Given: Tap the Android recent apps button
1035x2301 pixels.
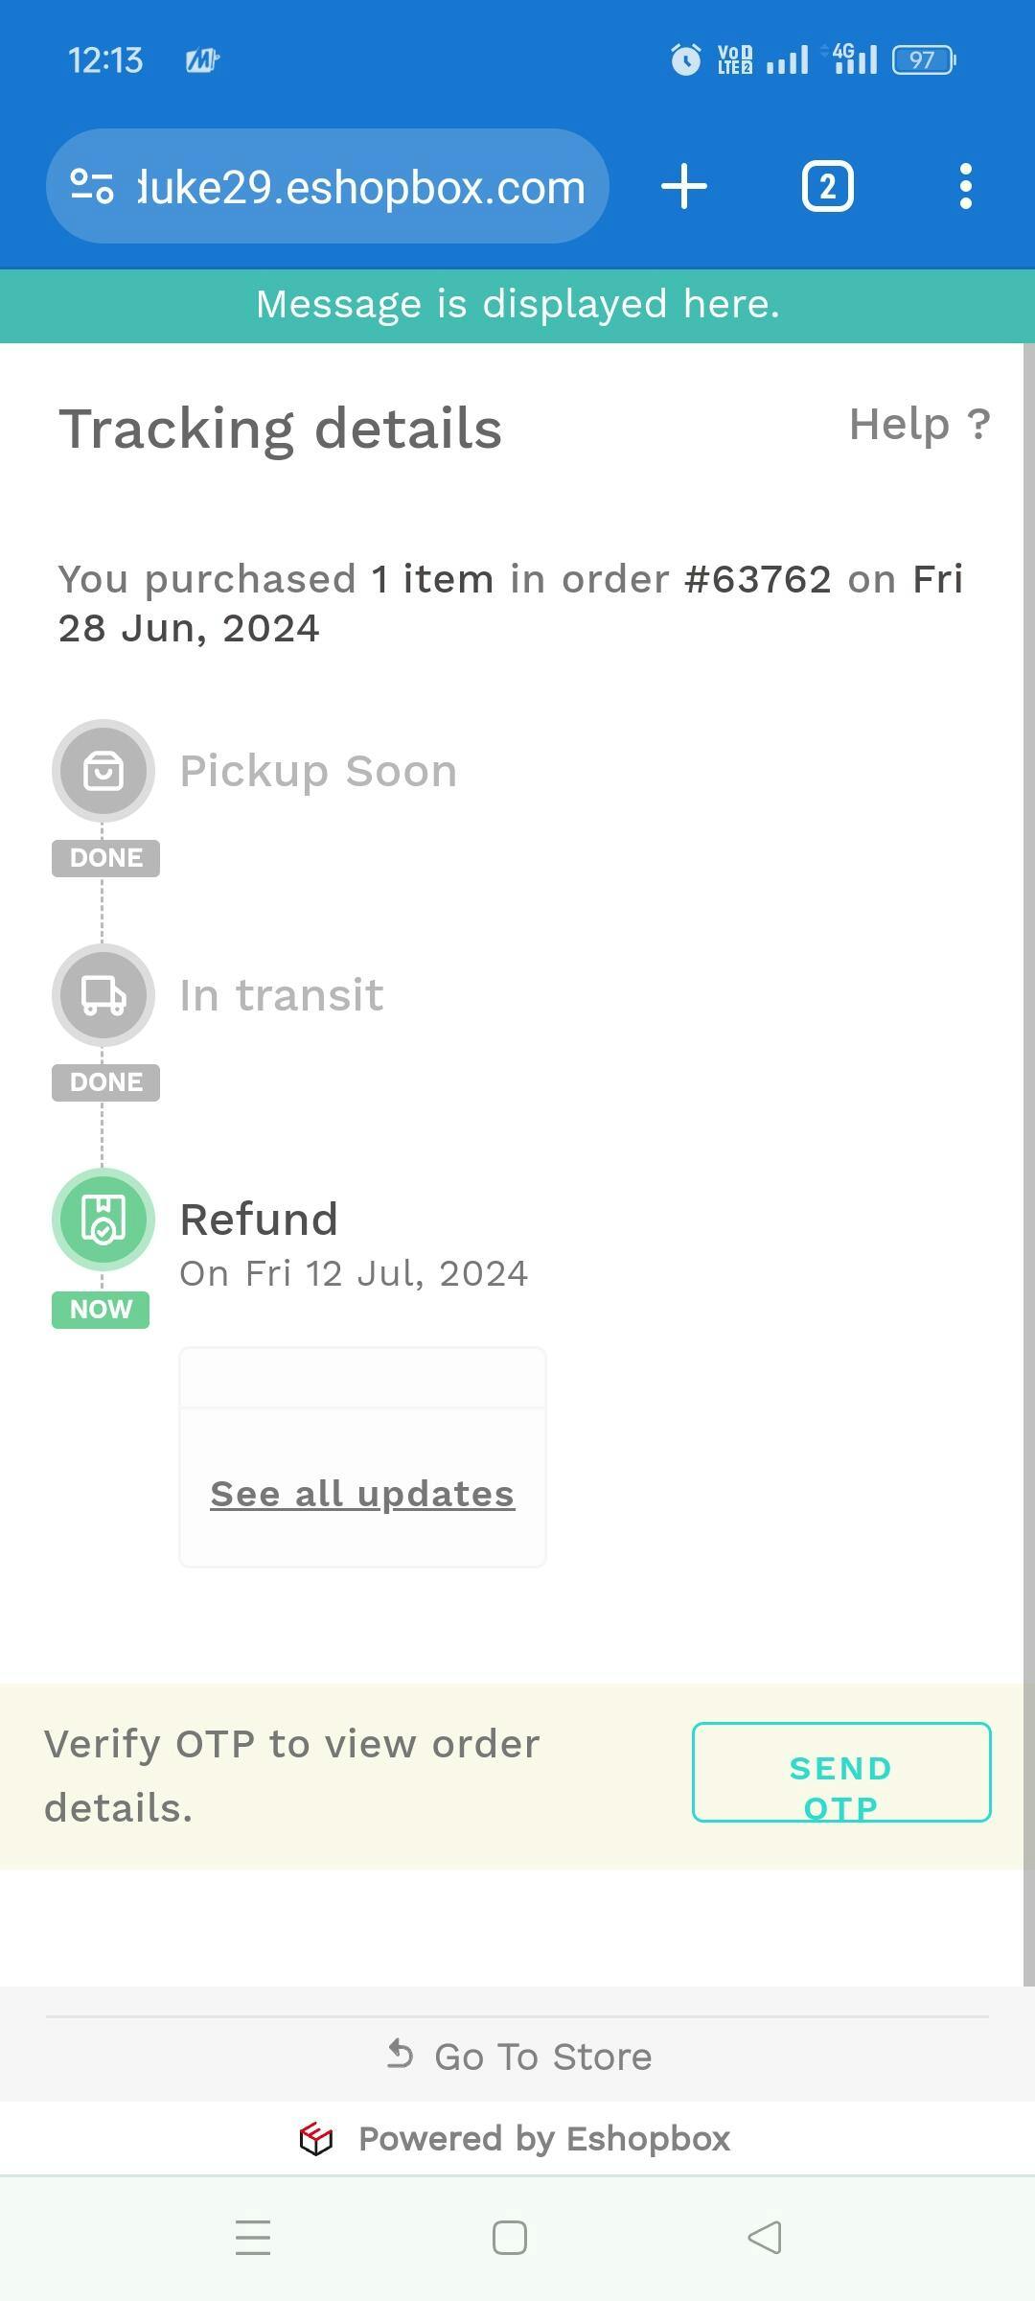Looking at the screenshot, I should point(253,2238).
